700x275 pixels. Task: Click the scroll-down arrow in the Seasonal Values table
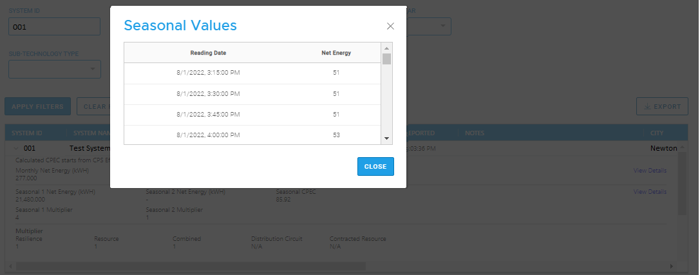point(387,138)
